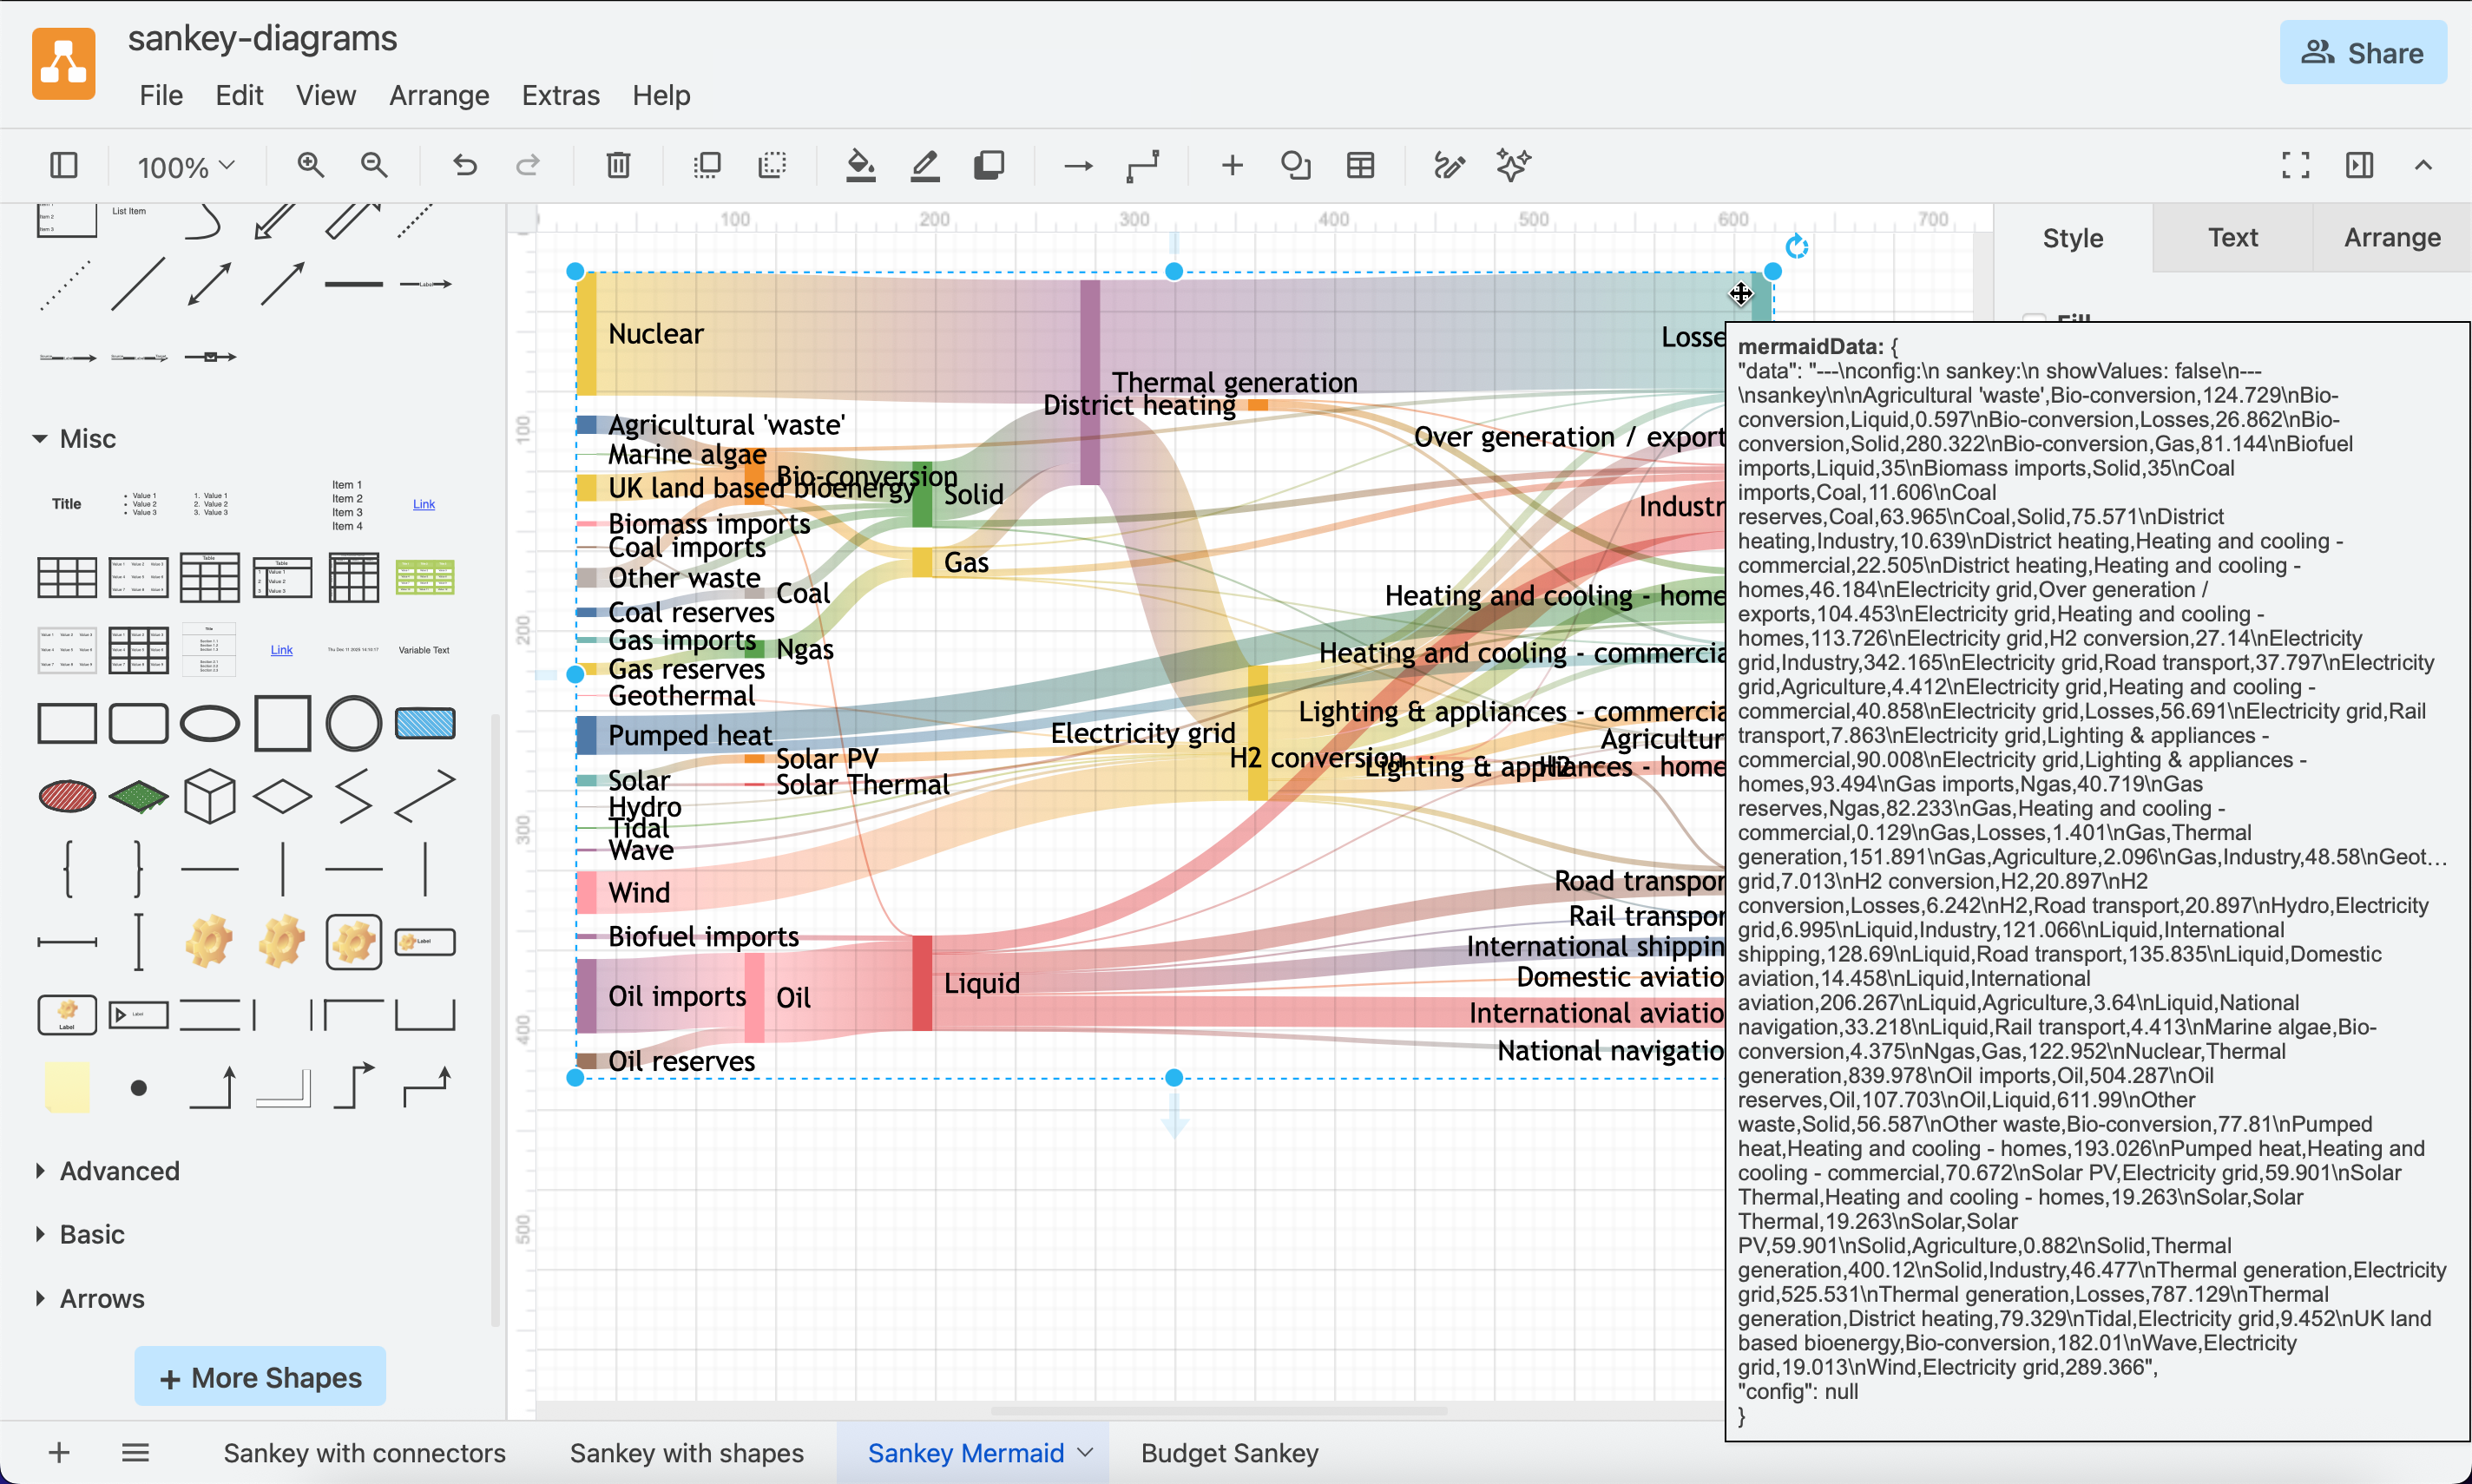Click the Delete icon in toolbar

[618, 165]
